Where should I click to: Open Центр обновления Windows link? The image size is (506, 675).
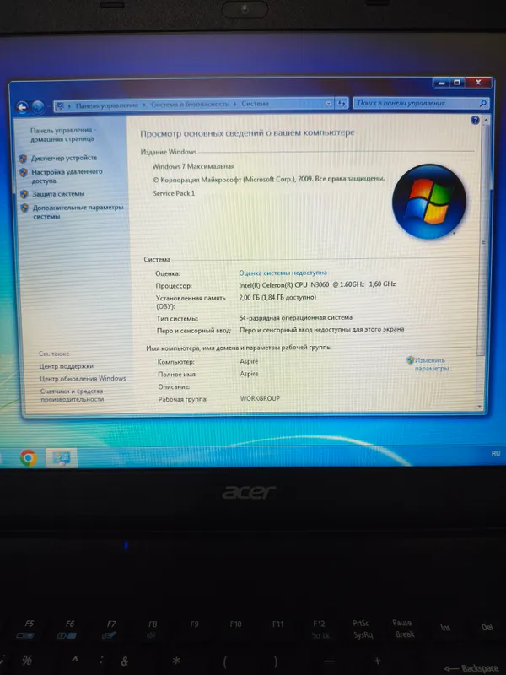pos(83,378)
